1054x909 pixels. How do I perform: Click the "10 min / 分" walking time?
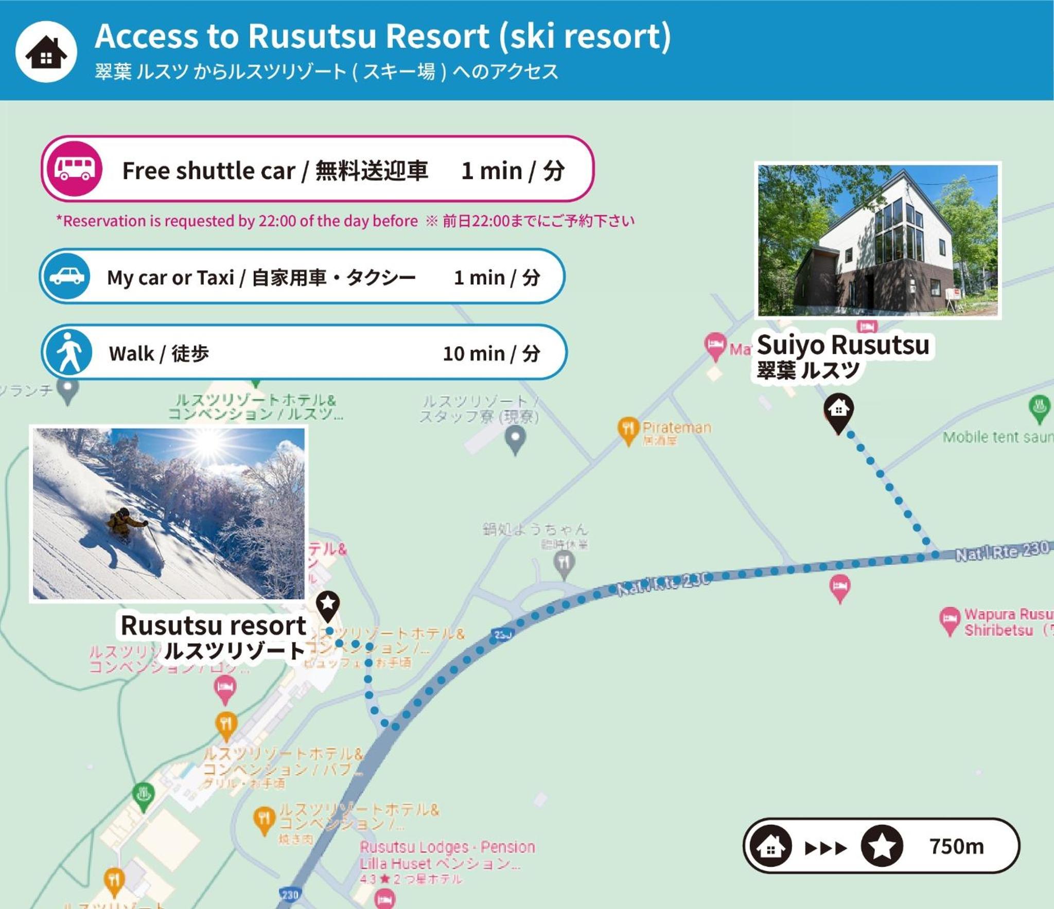[491, 353]
